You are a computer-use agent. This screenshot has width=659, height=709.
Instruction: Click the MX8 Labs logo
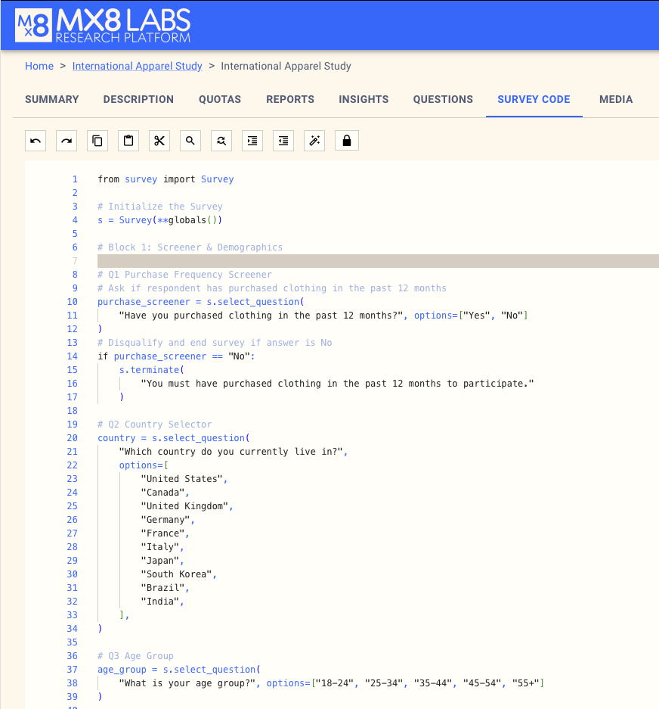point(103,25)
